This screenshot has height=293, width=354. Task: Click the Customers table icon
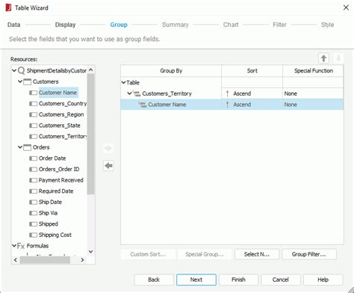pyautogui.click(x=27, y=81)
